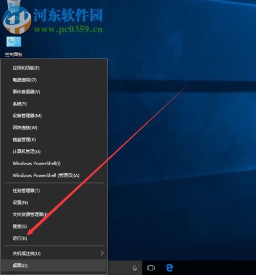Launch Windows PowerShell(I)

pos(54,163)
